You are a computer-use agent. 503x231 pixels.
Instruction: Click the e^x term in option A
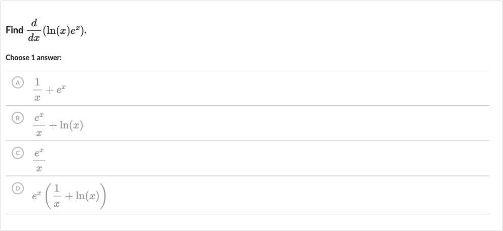pos(61,90)
